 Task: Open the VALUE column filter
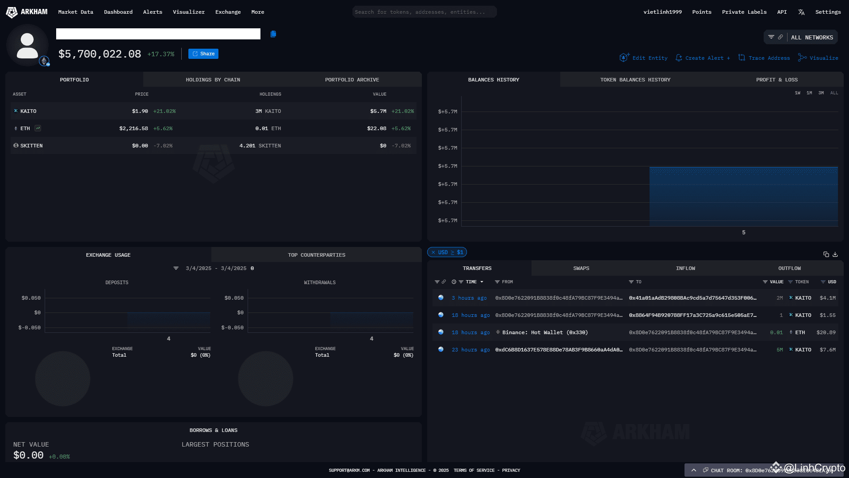coord(765,282)
